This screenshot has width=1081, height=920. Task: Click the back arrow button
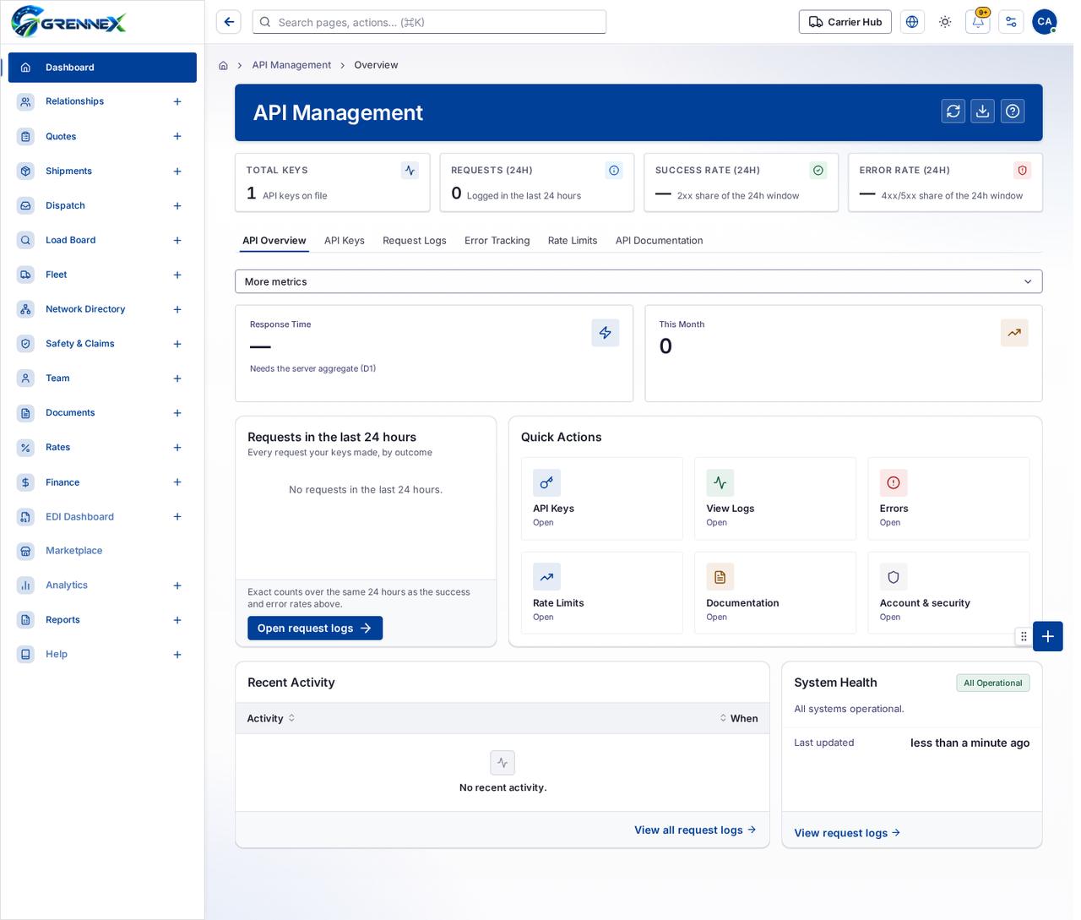click(229, 22)
